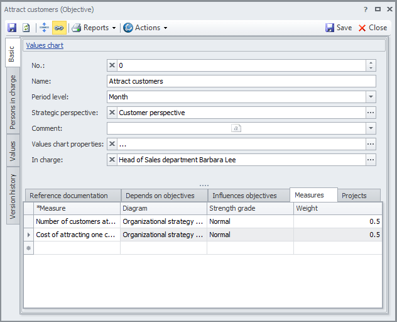Click the expand/collapse arrows icon in toolbar
This screenshot has height=322, width=397.
44,28
